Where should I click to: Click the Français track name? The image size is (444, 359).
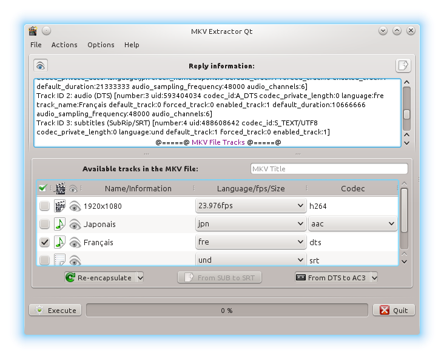98,242
